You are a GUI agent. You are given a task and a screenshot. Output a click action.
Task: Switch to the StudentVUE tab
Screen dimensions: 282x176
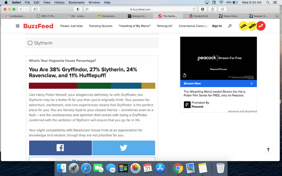198,16
